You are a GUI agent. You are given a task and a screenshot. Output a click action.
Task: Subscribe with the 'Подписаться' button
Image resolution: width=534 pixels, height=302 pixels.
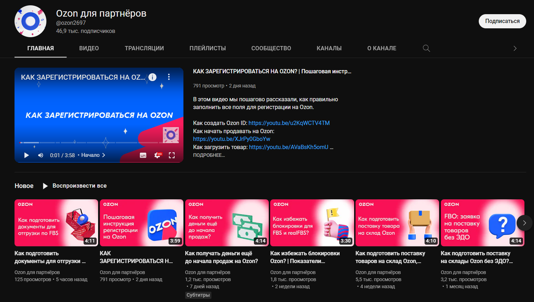click(502, 21)
